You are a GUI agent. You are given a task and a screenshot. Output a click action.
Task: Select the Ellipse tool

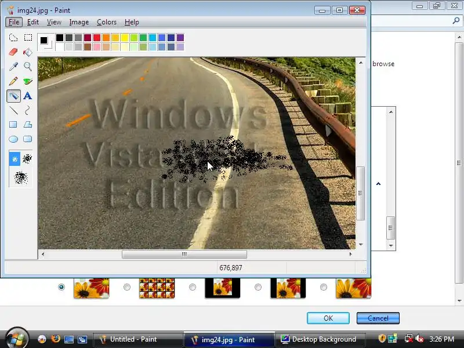[x=13, y=139]
